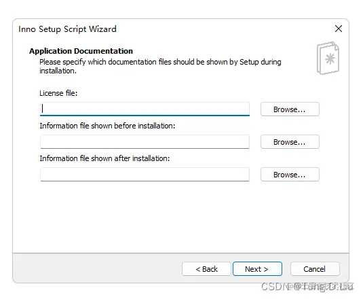Click the "Information file shown before installation:" label
Image resolution: width=363 pixels, height=299 pixels.
tap(107, 126)
